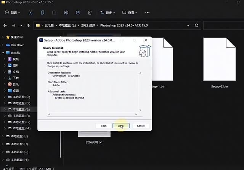Select 视频 in the sidebar
This screenshot has width=244, height=170.
click(16, 59)
